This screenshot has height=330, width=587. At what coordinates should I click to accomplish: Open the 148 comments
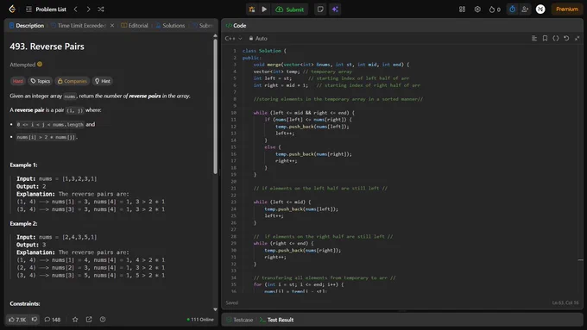53,320
